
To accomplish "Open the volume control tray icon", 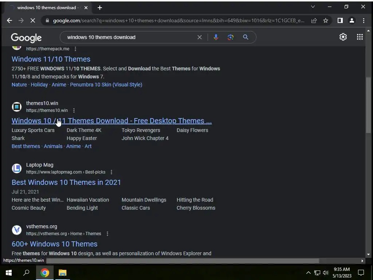I will [326, 273].
